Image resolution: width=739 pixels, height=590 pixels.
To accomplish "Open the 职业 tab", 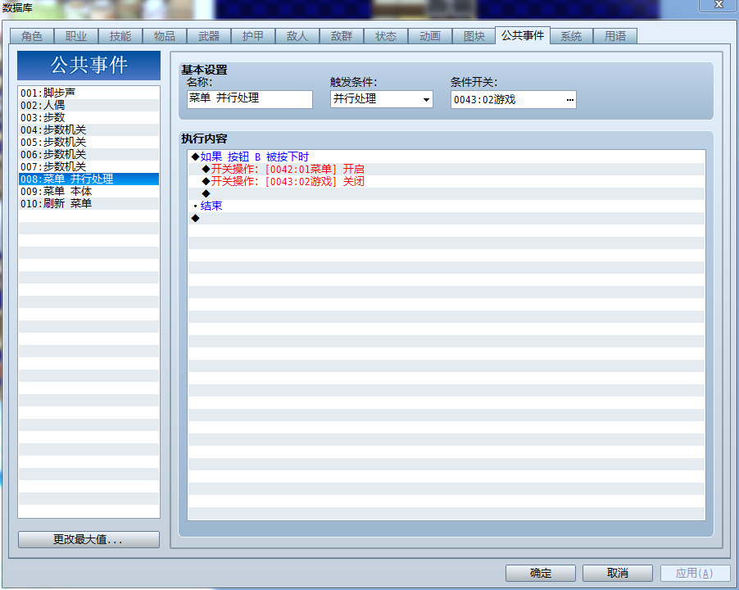I will (x=76, y=36).
